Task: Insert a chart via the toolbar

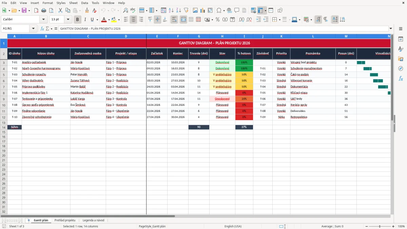Action: 203,11
